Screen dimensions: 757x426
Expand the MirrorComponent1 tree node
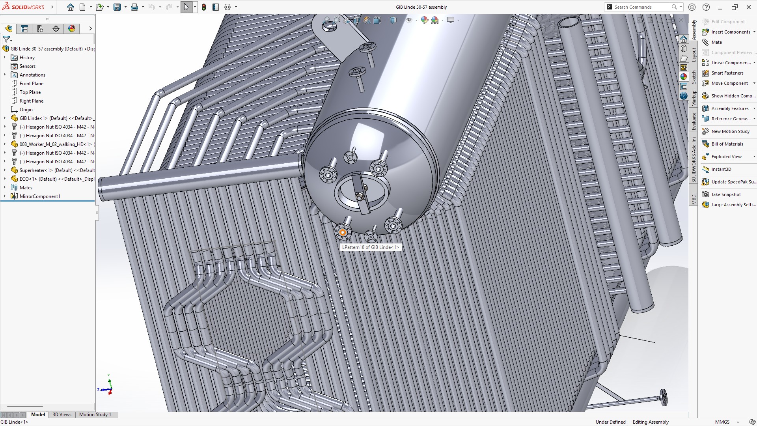(5, 196)
